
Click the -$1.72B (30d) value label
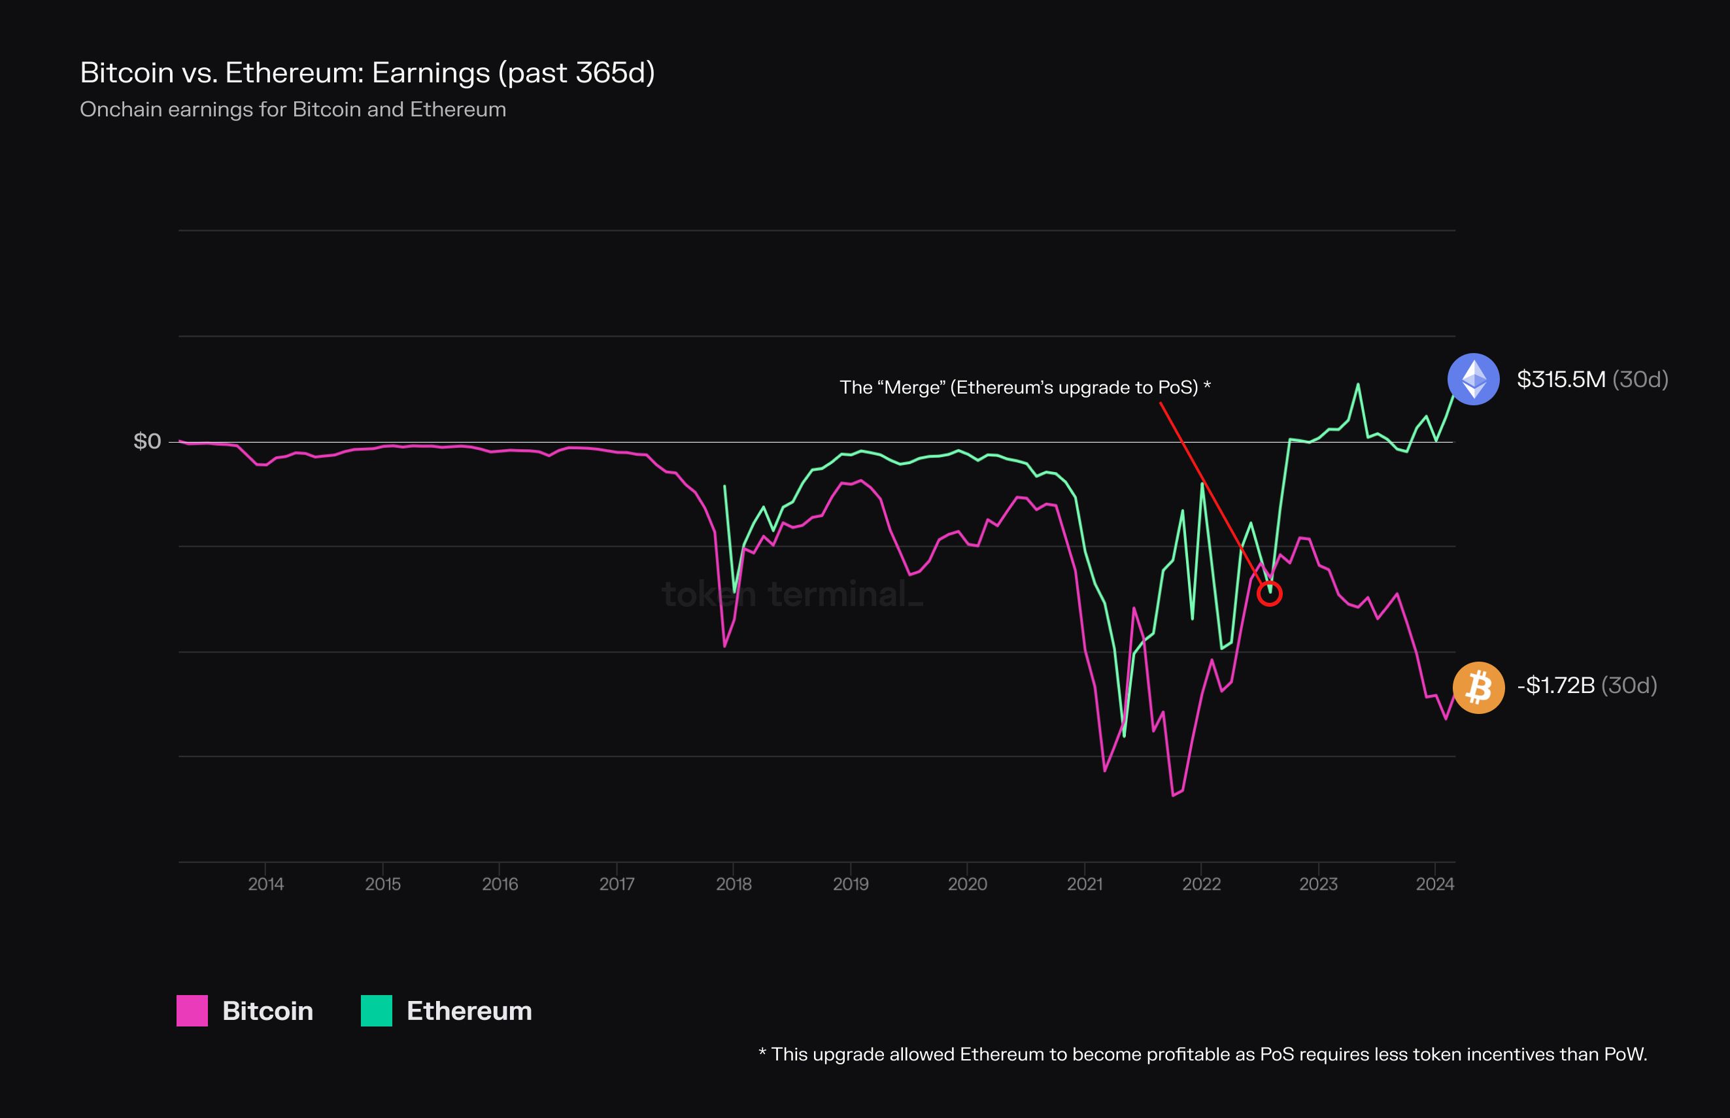coord(1586,685)
